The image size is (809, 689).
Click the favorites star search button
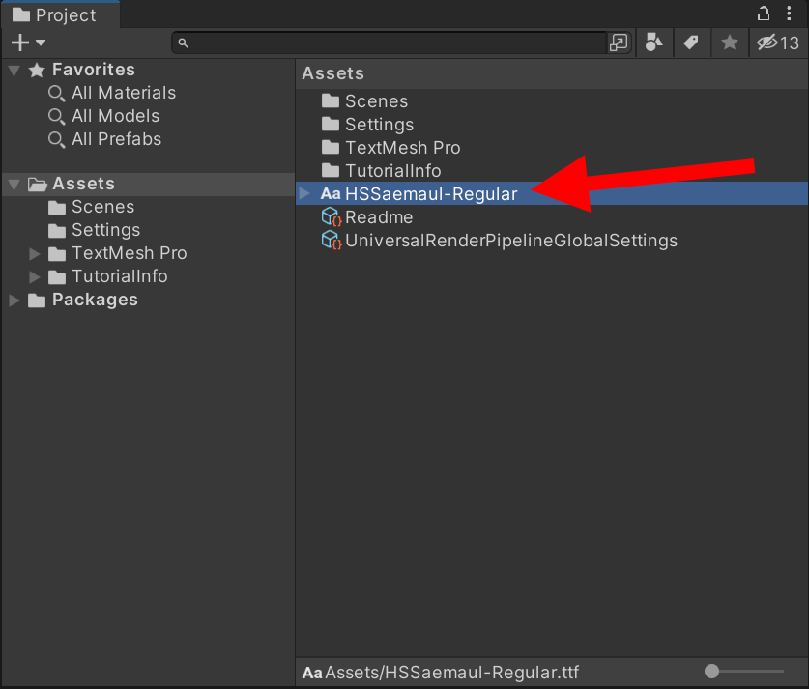pyautogui.click(x=730, y=43)
